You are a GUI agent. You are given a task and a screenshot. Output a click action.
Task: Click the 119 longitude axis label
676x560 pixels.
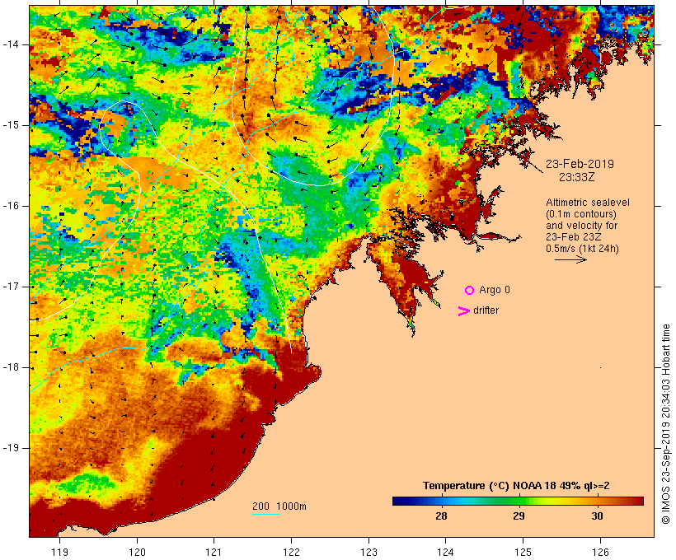(59, 553)
